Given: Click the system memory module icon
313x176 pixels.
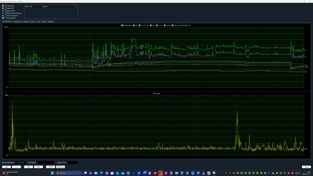Looking at the screenshot, I should point(3,13).
